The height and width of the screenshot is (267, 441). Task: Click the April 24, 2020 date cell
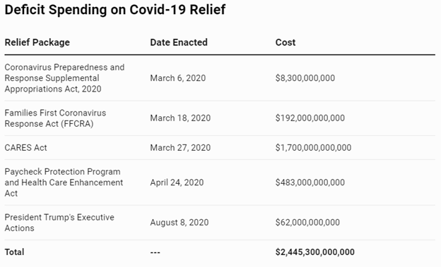pyautogui.click(x=177, y=182)
